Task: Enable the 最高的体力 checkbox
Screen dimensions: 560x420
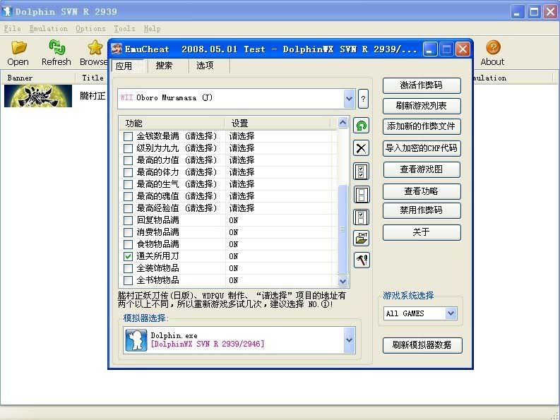Action: (128, 172)
